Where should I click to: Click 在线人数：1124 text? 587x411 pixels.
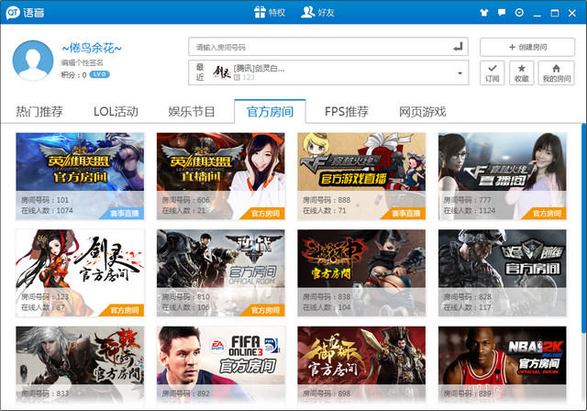pyautogui.click(x=470, y=211)
